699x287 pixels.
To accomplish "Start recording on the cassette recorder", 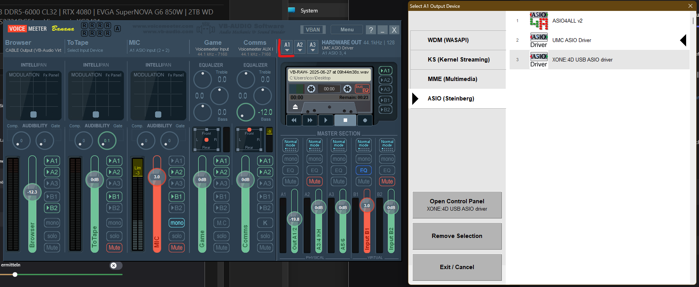I will tap(365, 120).
